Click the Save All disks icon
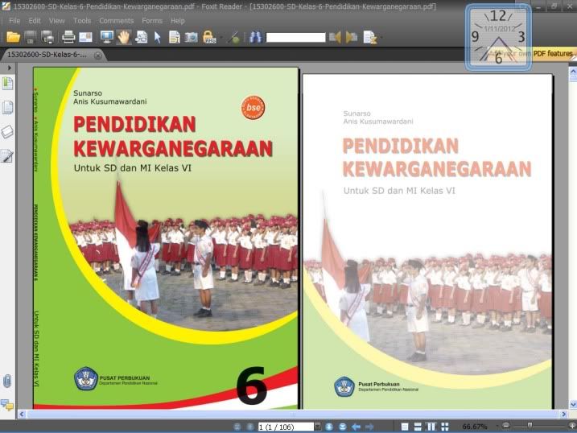Image resolution: width=577 pixels, height=433 pixels. pos(47,37)
